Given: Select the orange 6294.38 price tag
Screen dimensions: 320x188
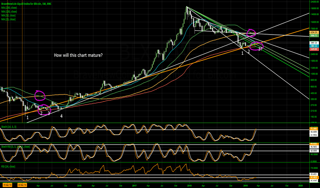Looking at the screenshot, I should (314, 32).
